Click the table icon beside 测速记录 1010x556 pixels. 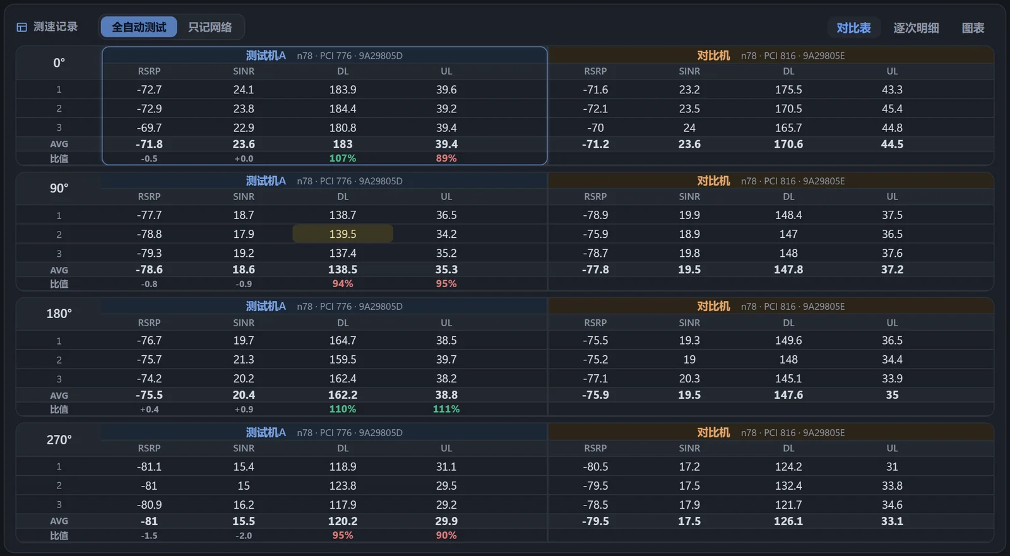click(21, 27)
